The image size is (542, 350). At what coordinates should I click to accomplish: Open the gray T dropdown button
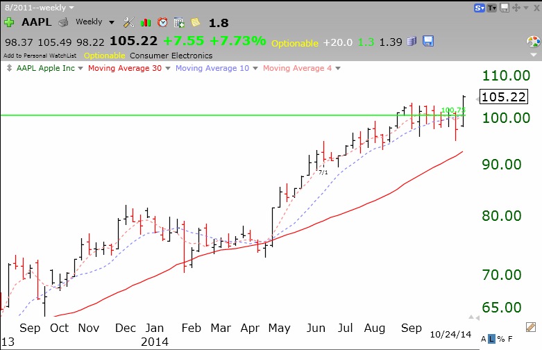pyautogui.click(x=491, y=8)
